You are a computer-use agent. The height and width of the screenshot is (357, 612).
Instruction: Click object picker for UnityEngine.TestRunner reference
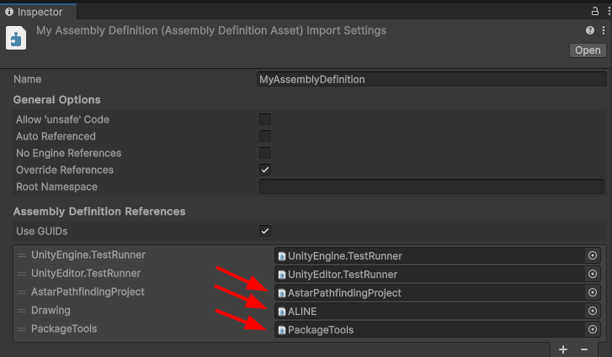[592, 255]
